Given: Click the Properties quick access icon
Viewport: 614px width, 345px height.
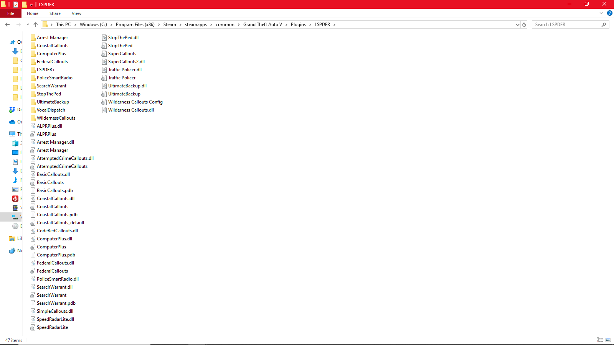Looking at the screenshot, I should pos(16,5).
